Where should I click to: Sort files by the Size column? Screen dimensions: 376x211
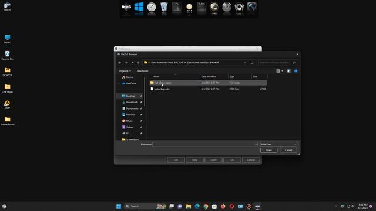(x=259, y=77)
